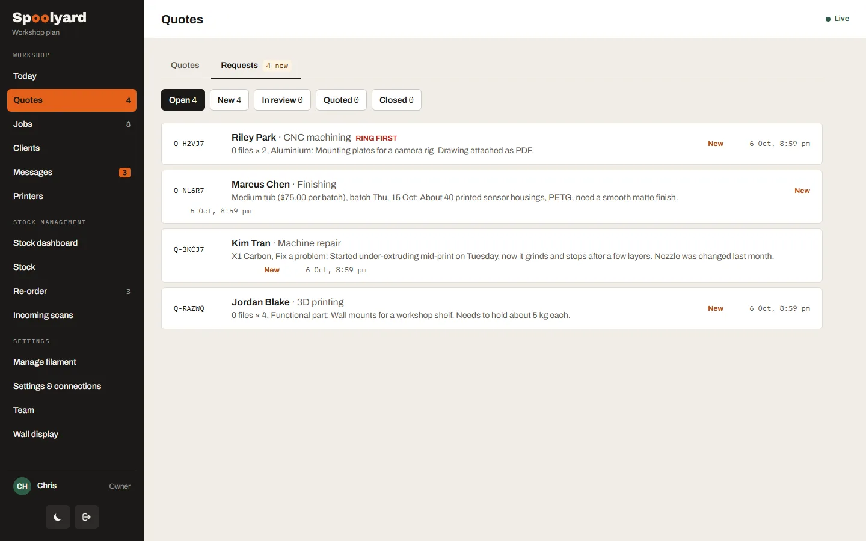Click request ID Q-NL6R7
Viewport: 866px width, 541px height.
click(189, 191)
